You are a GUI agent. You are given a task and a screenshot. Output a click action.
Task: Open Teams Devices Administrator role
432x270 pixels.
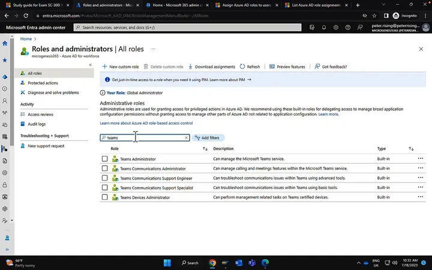point(145,197)
